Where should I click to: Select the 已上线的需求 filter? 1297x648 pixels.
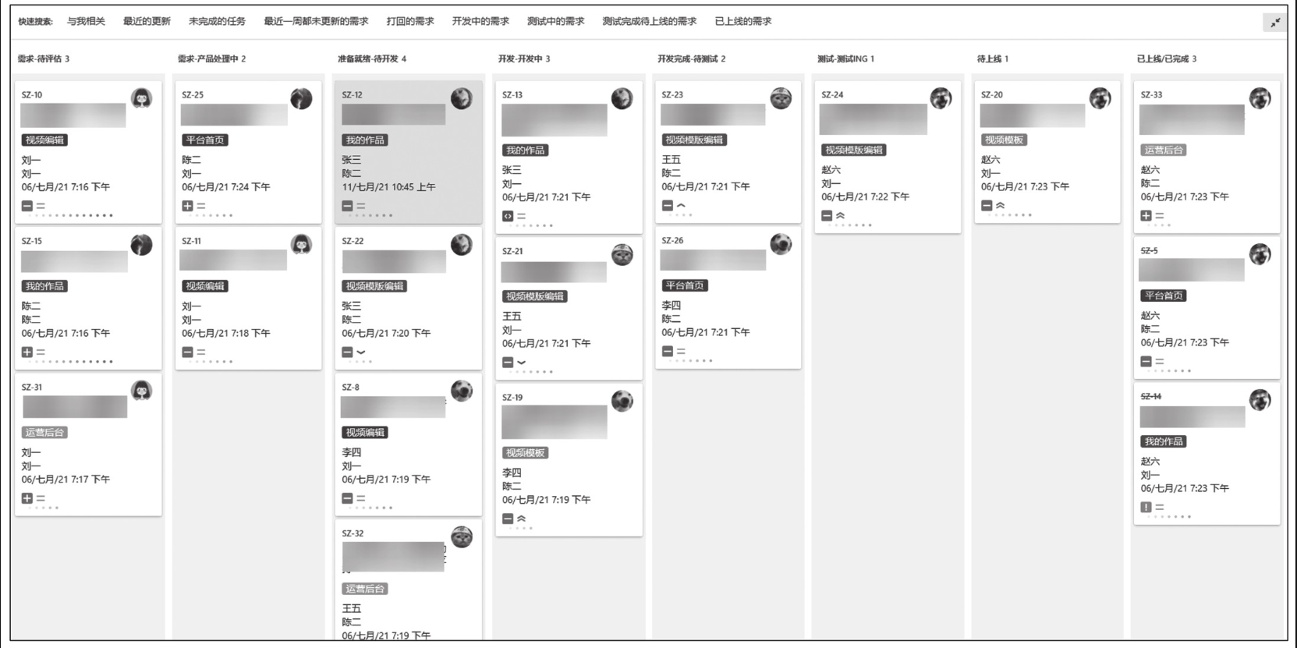point(743,21)
